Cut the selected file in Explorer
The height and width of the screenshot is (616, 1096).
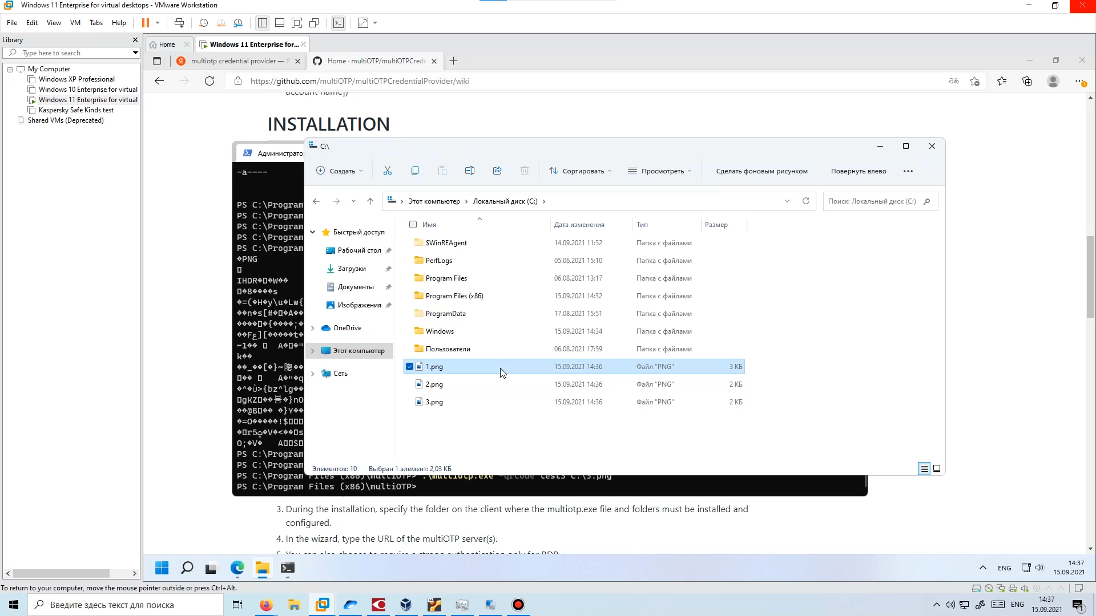(388, 171)
